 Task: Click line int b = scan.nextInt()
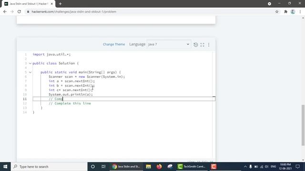coord(71,85)
